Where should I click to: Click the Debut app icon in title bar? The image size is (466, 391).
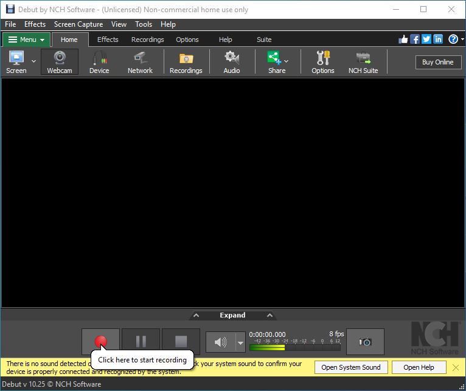[10, 9]
